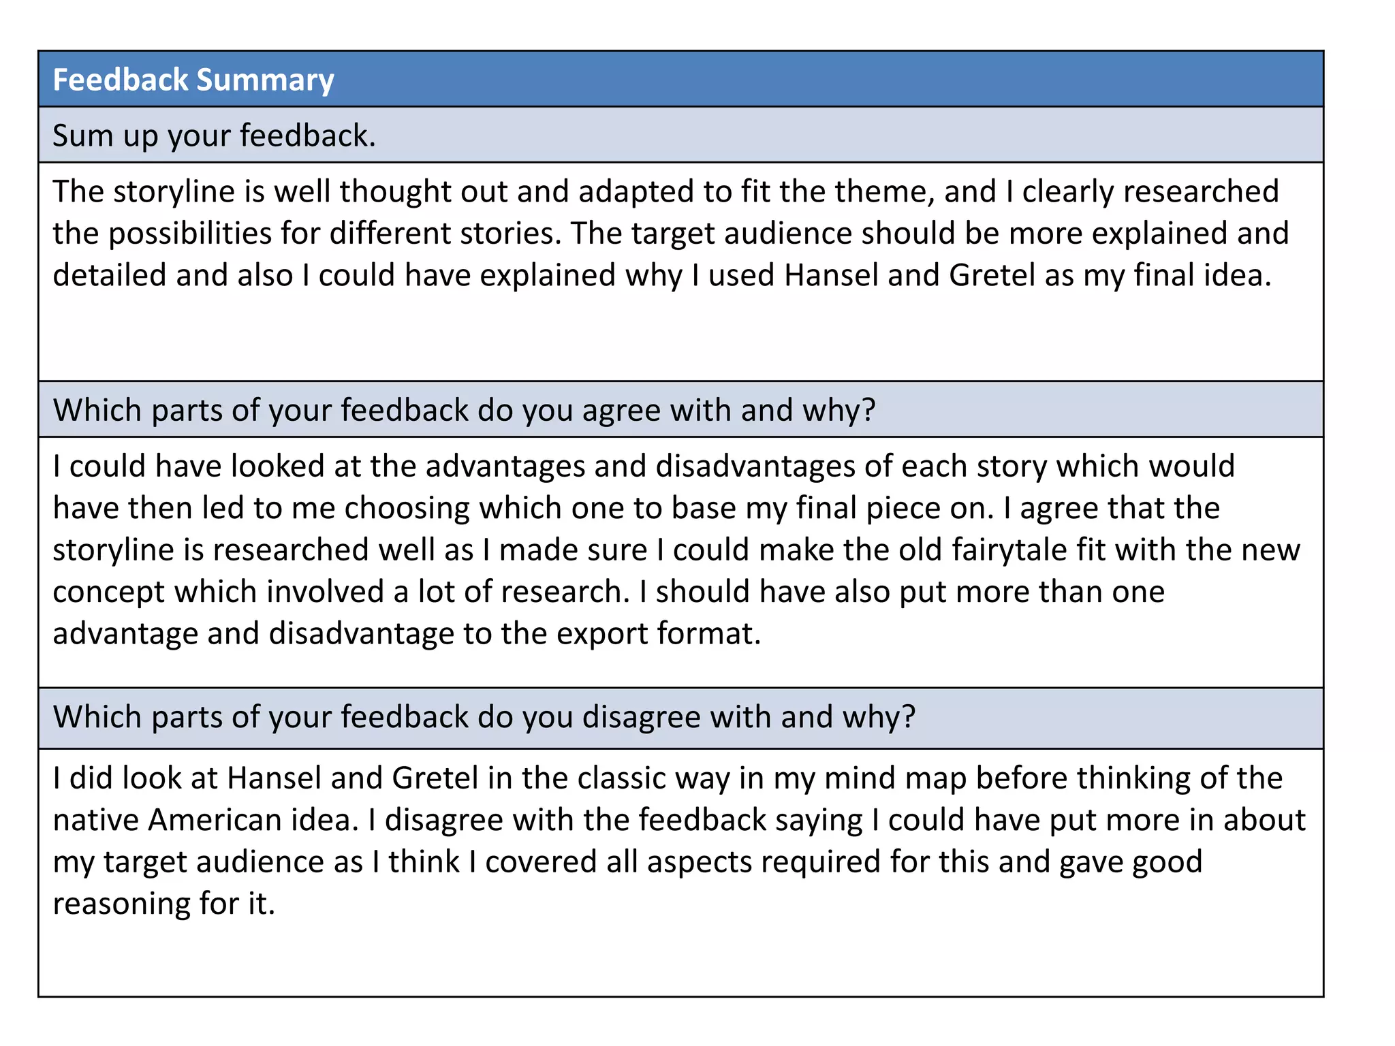Place cursor in the storyline summary paragraph
This screenshot has width=1395, height=1046.
pyautogui.click(x=671, y=233)
